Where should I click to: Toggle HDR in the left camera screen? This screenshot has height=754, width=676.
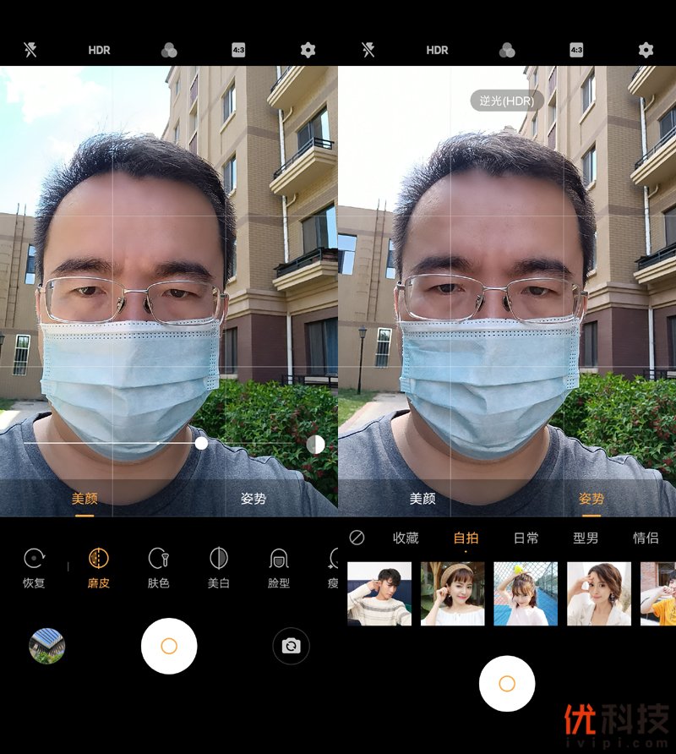(x=99, y=50)
